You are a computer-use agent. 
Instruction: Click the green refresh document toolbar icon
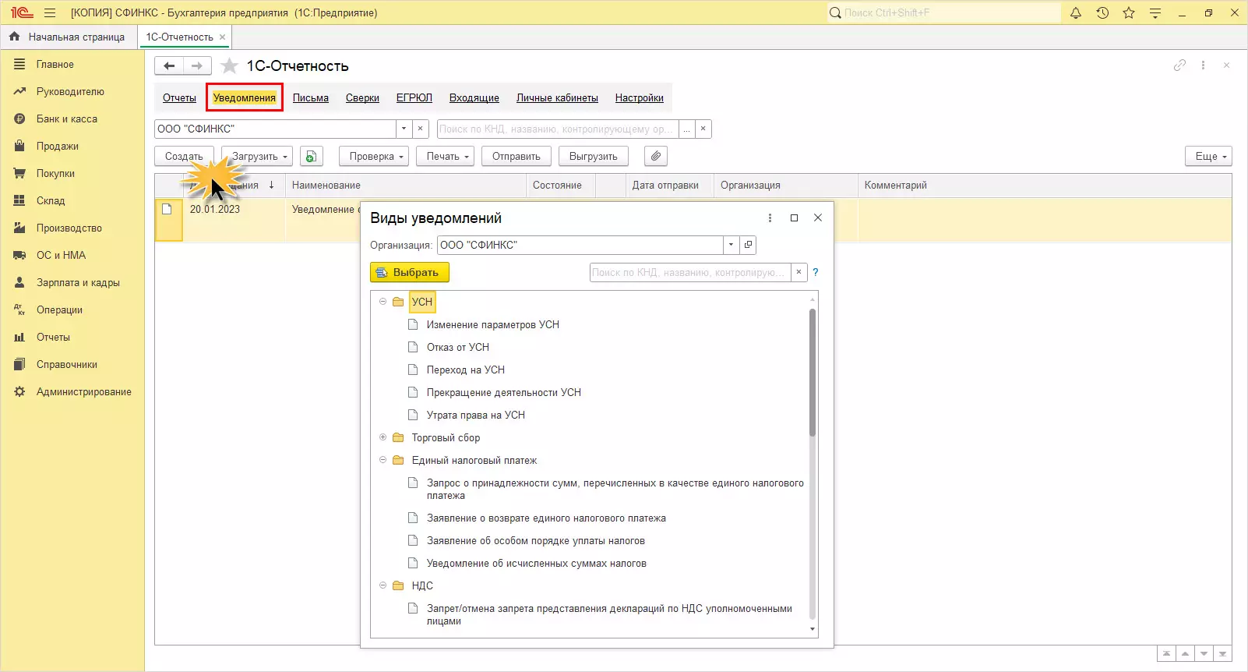coord(311,157)
